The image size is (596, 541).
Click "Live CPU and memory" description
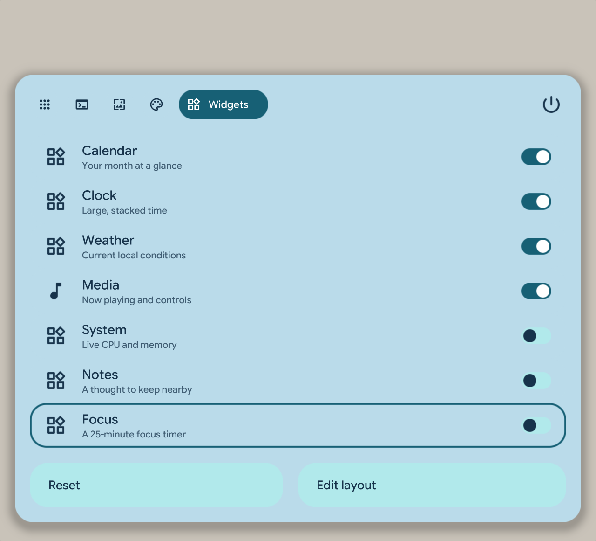tap(129, 345)
